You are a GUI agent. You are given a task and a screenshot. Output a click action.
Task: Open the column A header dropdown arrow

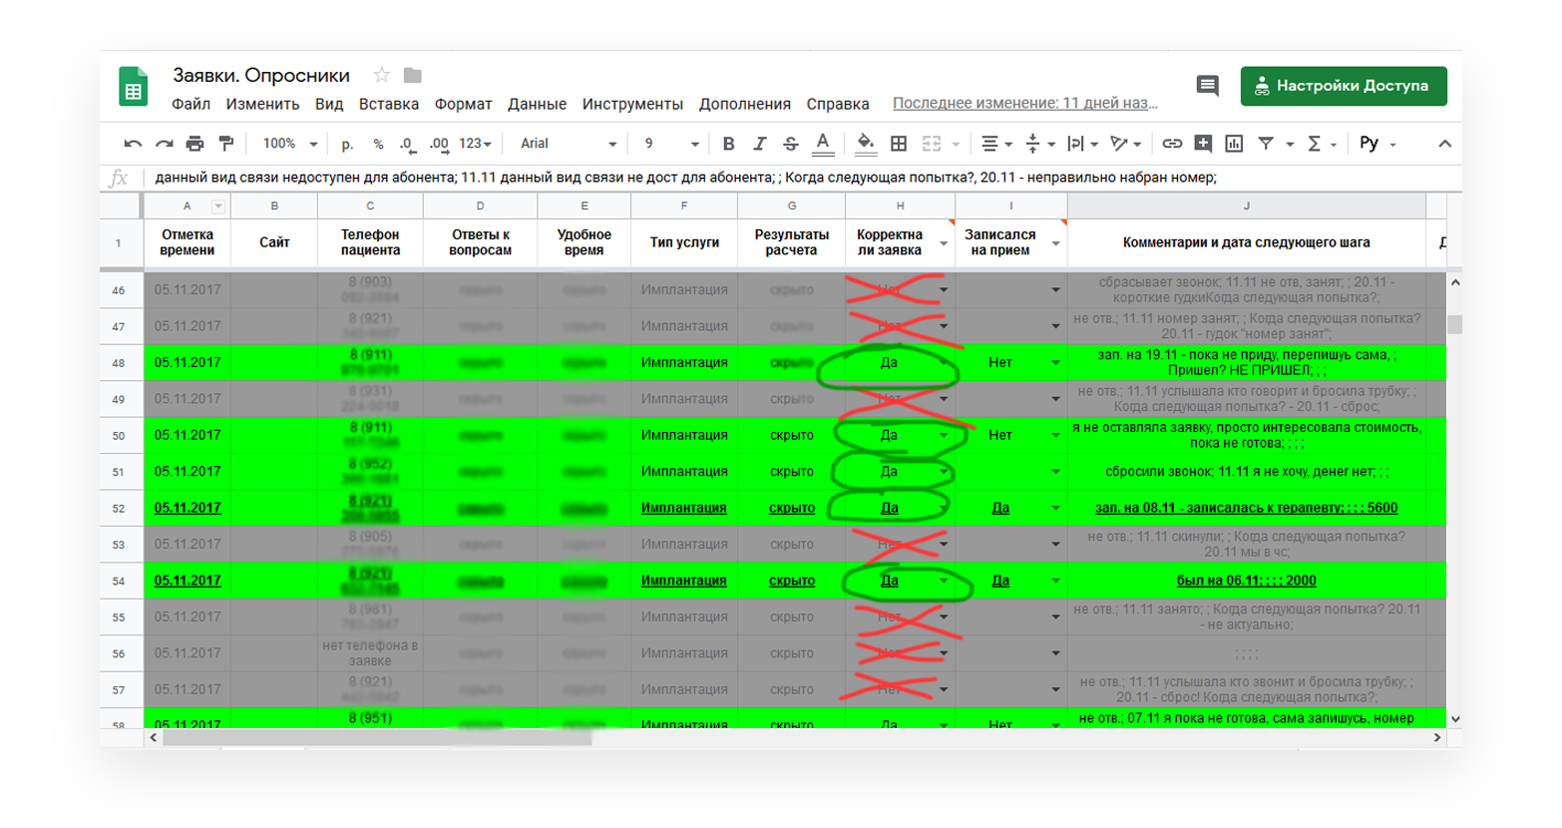[x=217, y=207]
